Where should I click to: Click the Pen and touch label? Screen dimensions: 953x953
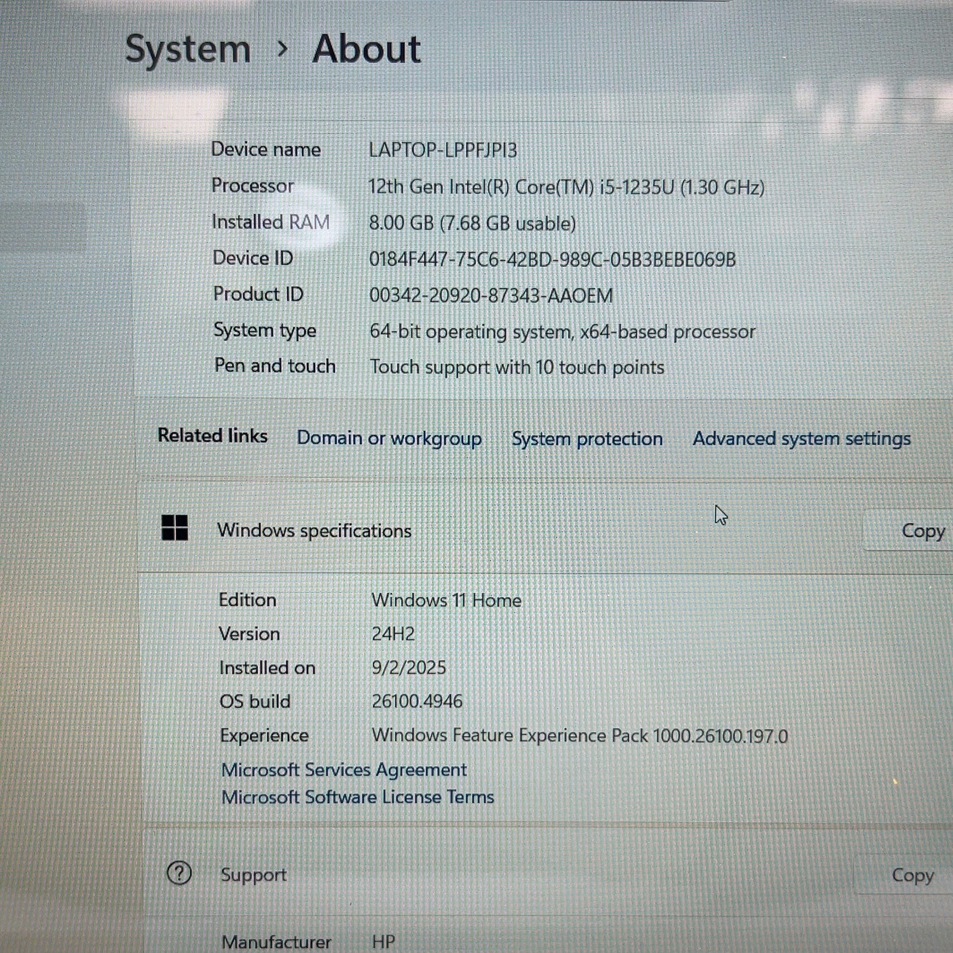pos(274,366)
